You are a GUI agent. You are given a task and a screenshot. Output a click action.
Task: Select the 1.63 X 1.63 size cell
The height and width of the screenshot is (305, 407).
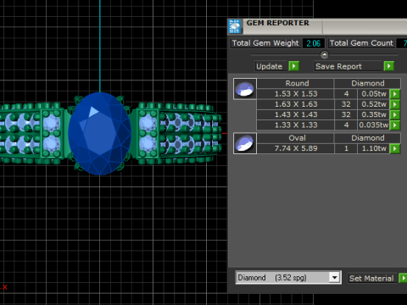tap(296, 104)
